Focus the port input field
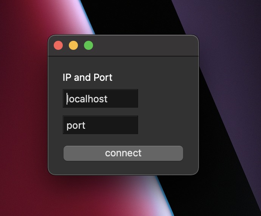 click(x=100, y=125)
